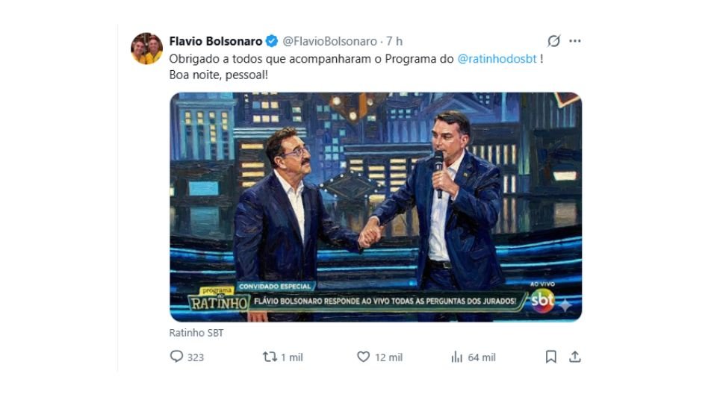Like the tweet with the heart icon

tap(363, 357)
